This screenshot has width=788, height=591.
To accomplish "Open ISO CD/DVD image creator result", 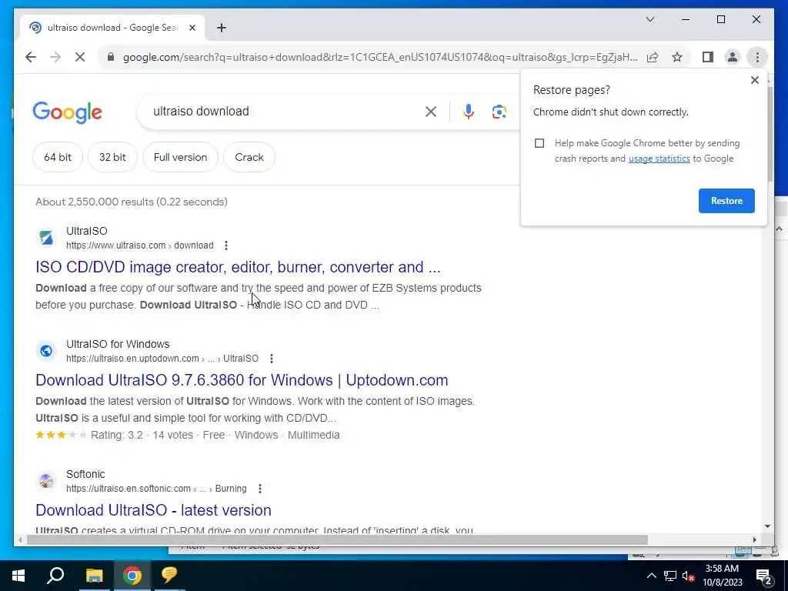I will [238, 267].
